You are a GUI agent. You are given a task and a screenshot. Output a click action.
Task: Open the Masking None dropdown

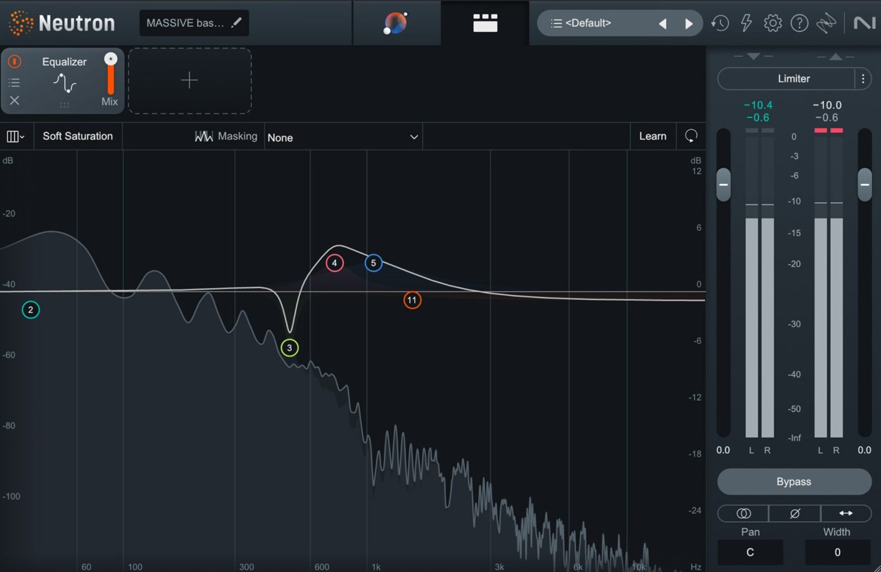point(343,137)
